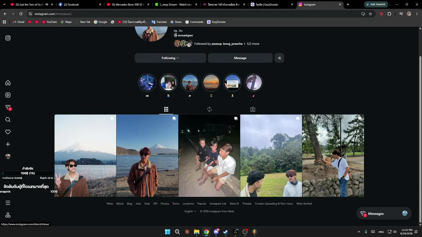Bookmark this page with the star icon
422x237 pixels.
click(370, 14)
